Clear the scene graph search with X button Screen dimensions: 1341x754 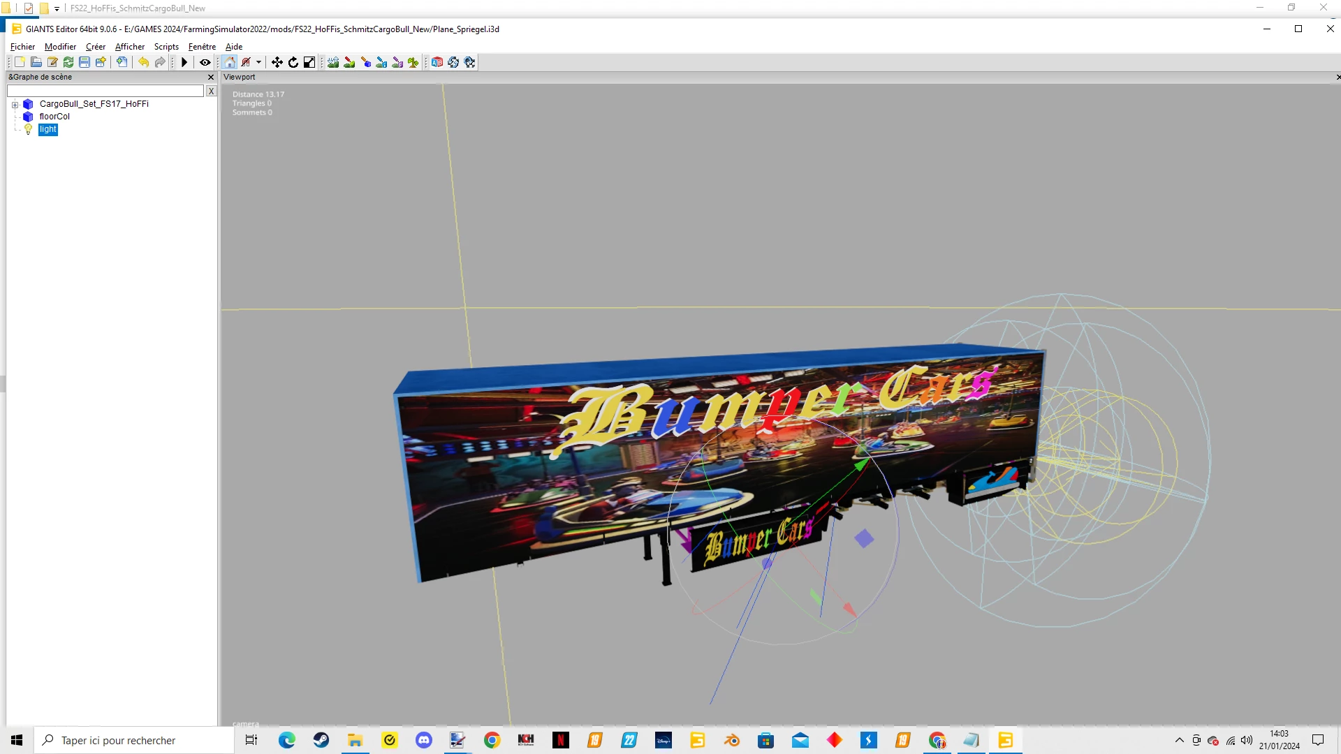[x=212, y=91]
